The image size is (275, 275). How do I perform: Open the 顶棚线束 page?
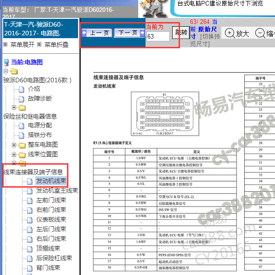tap(48, 248)
